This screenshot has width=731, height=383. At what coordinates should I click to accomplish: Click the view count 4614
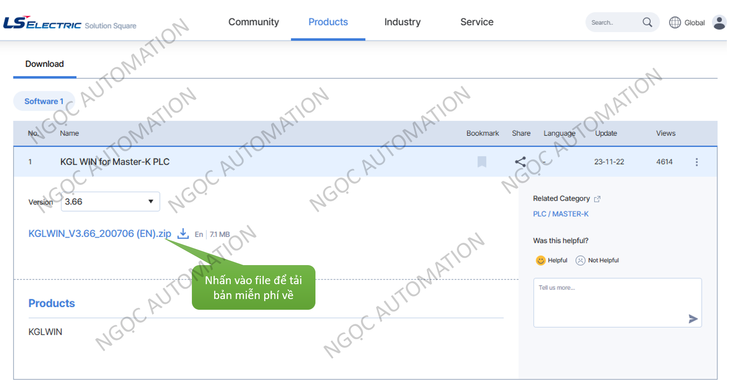[664, 162]
